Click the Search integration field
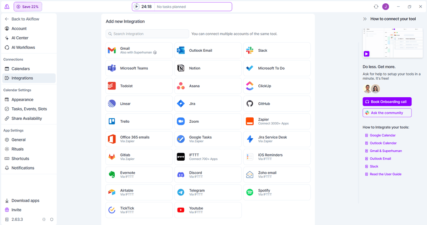This screenshot has width=427, height=225. click(147, 34)
